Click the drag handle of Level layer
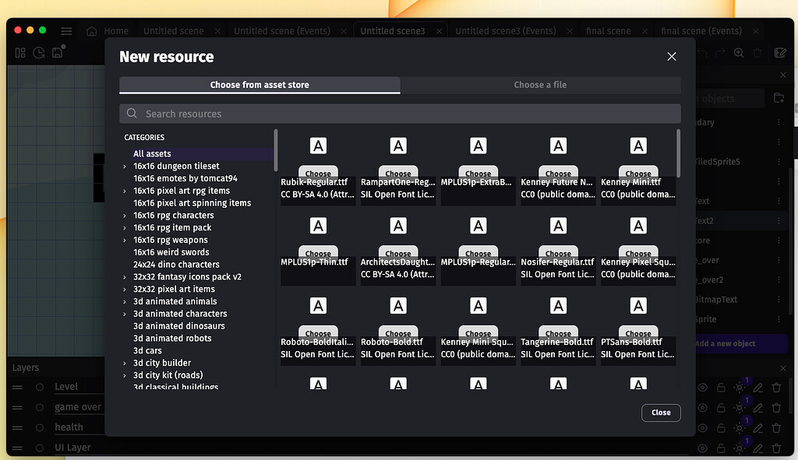 [x=17, y=387]
